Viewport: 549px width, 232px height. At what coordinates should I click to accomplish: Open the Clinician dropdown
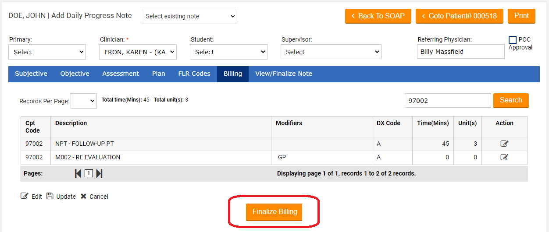138,52
